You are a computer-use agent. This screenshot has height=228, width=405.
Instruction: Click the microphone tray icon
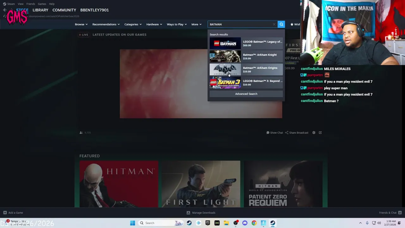(x=367, y=223)
